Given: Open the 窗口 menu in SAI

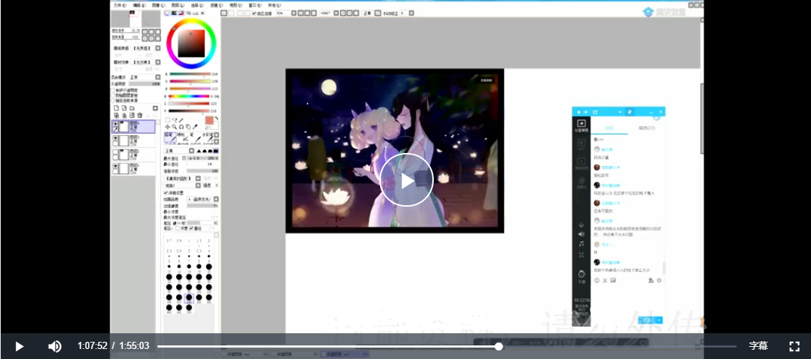Looking at the screenshot, I should 255,5.
